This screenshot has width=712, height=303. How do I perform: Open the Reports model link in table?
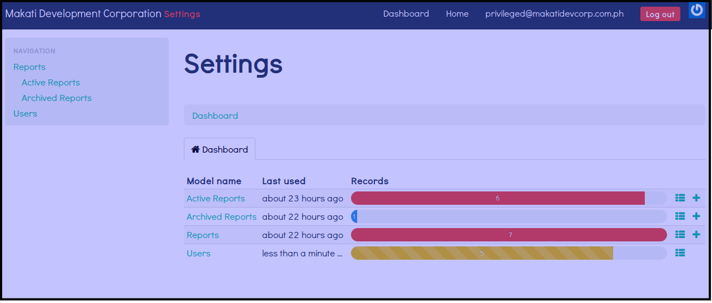click(x=203, y=235)
